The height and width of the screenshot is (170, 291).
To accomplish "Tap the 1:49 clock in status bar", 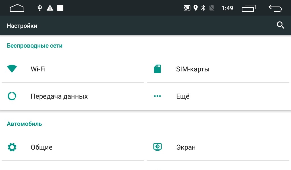I will click(x=227, y=8).
